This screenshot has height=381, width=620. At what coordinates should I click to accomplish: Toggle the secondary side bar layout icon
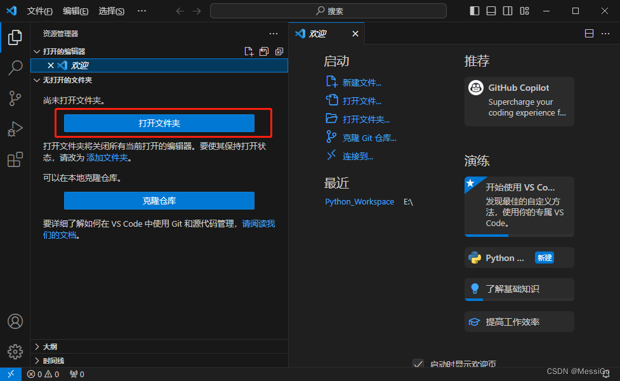508,11
